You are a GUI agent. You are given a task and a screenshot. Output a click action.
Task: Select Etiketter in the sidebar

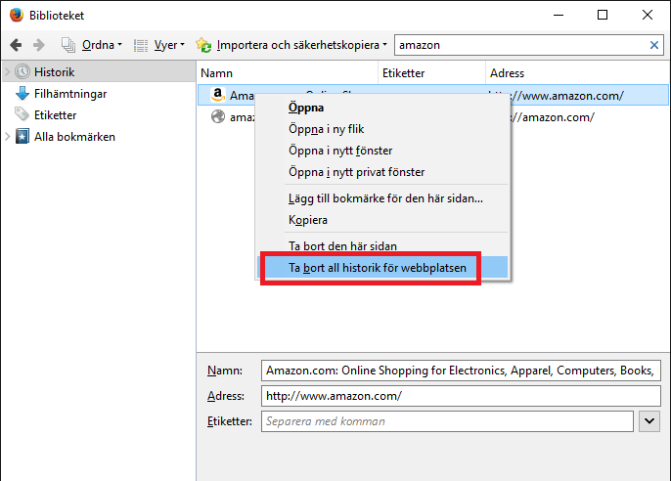pos(55,115)
